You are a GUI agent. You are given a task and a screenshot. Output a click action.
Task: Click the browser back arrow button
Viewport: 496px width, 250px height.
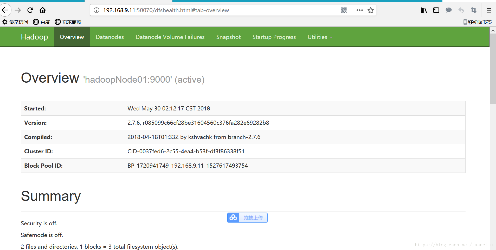[5, 10]
